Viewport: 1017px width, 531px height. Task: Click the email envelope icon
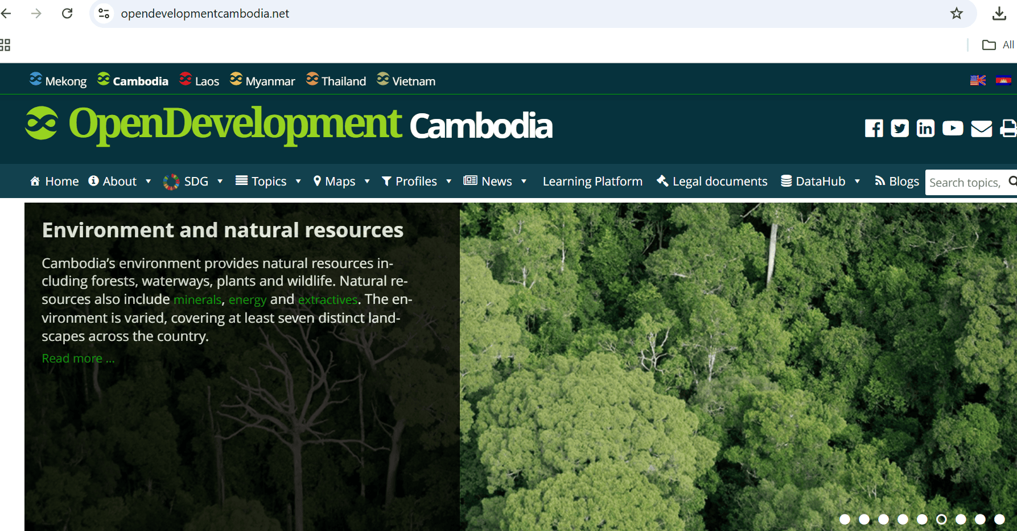point(981,129)
